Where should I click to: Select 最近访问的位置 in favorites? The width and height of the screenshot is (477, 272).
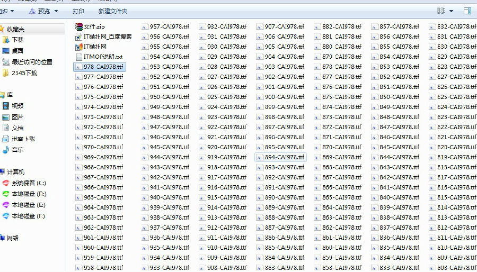click(x=32, y=62)
